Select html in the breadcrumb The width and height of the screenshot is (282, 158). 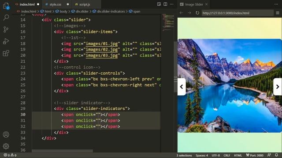pyautogui.click(x=48, y=11)
